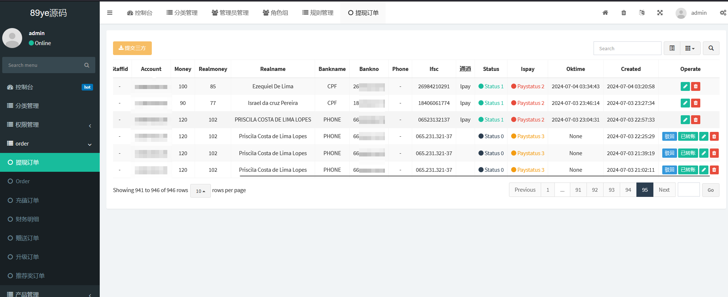Sort by the Created column header

tap(630, 69)
